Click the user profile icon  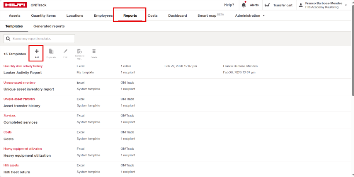click(x=300, y=5)
